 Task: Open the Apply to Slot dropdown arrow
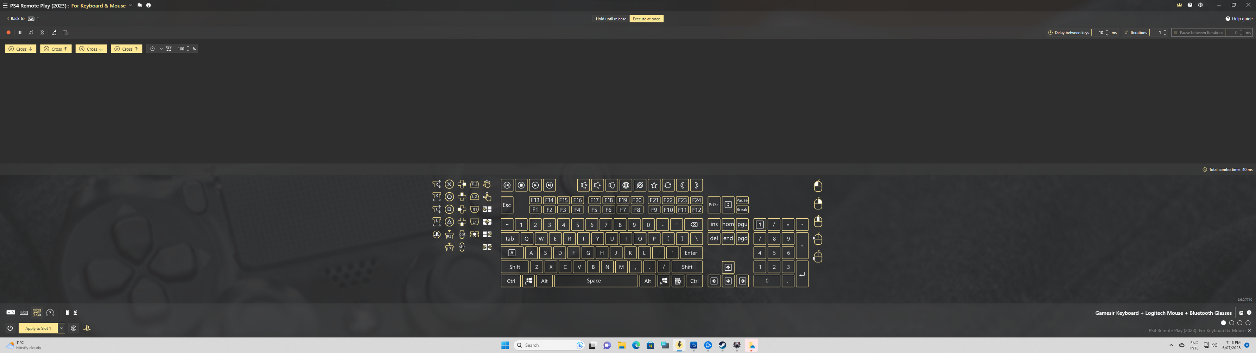tap(62, 328)
